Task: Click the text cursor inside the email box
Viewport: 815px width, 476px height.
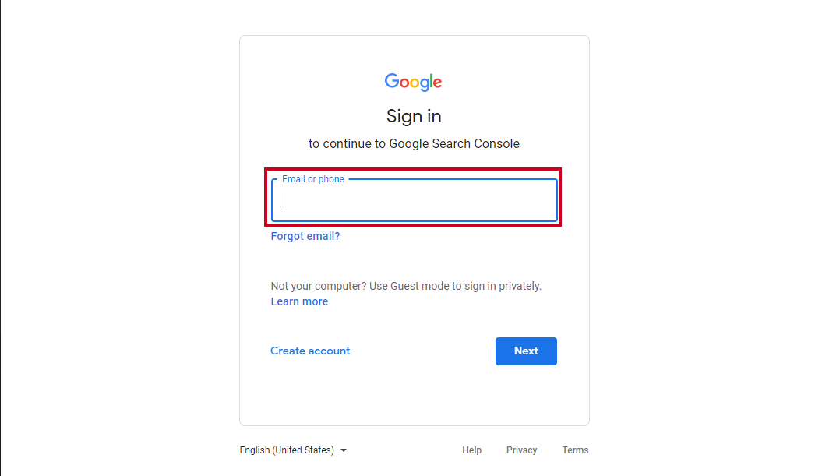Action: (284, 200)
